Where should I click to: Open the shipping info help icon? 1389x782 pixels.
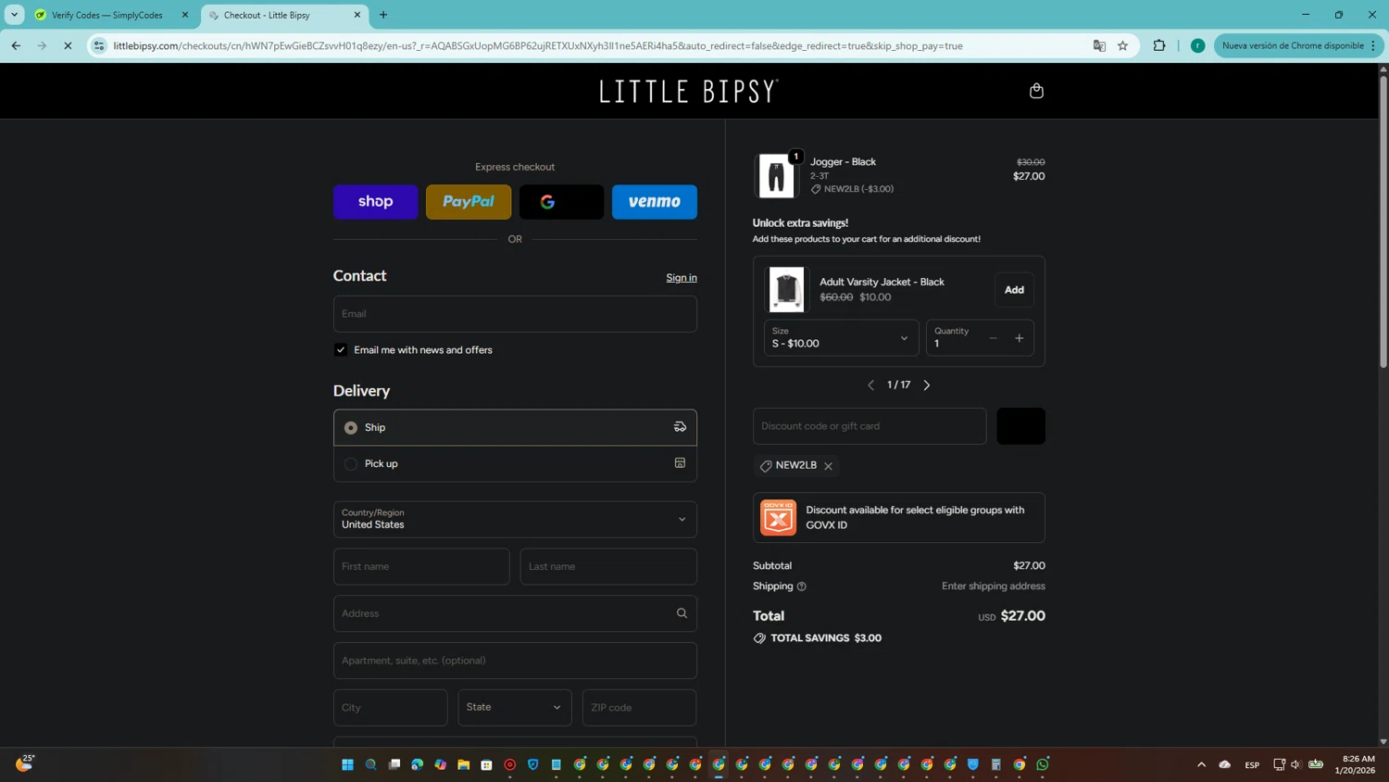[x=802, y=586]
